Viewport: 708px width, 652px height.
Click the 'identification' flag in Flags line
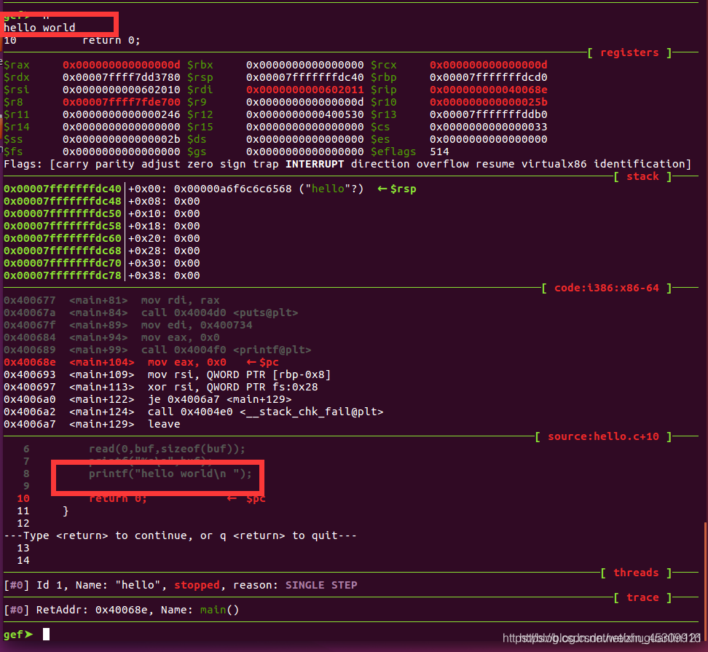pyautogui.click(x=640, y=164)
